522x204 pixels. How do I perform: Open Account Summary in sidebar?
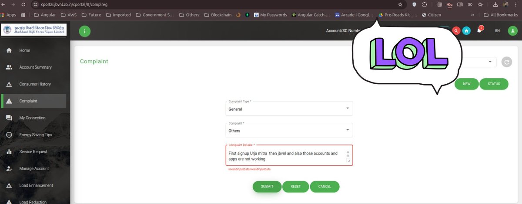(34, 67)
